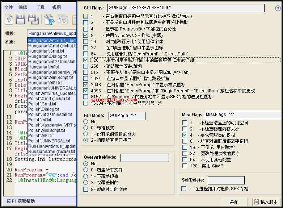Choose Polish\Cmd.txt template entry
Screen dimensions: 283x208
(x=52, y=104)
